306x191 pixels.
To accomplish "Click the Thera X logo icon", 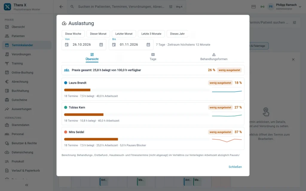I will (x=7, y=7).
